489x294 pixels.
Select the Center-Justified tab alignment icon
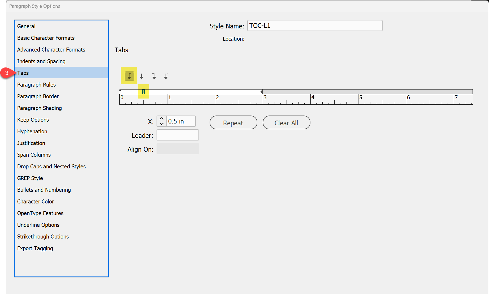coord(141,76)
